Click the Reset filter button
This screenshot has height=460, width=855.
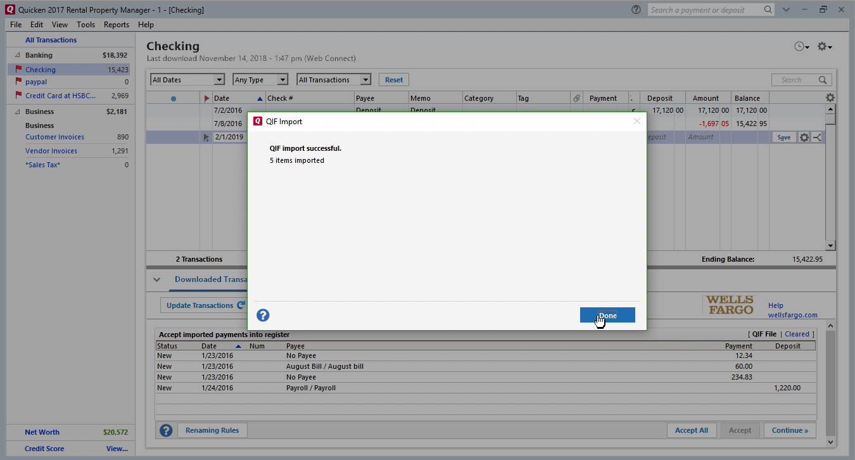point(394,80)
